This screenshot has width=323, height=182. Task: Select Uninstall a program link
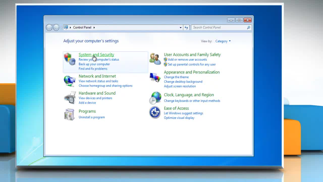coord(92,117)
